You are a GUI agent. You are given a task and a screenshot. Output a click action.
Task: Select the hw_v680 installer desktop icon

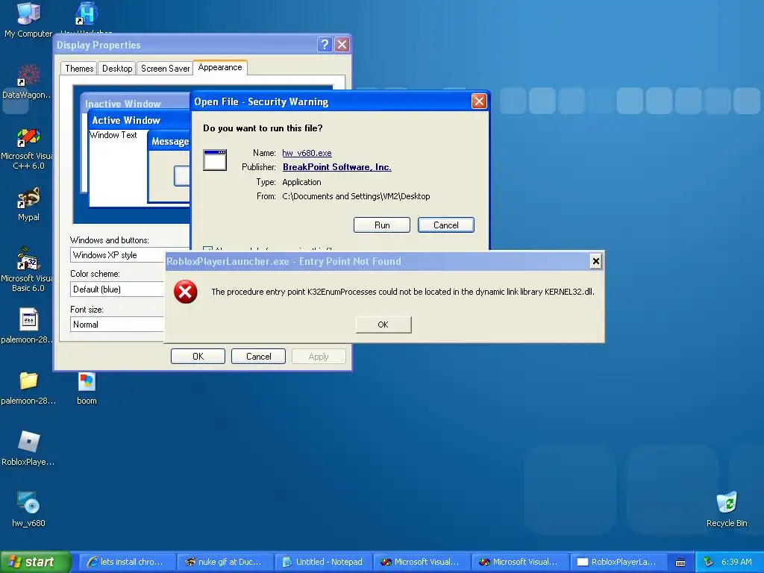click(x=28, y=509)
